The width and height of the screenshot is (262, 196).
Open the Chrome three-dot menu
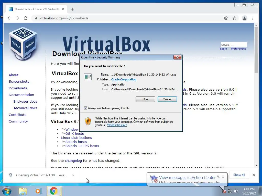pyautogui.click(x=253, y=18)
